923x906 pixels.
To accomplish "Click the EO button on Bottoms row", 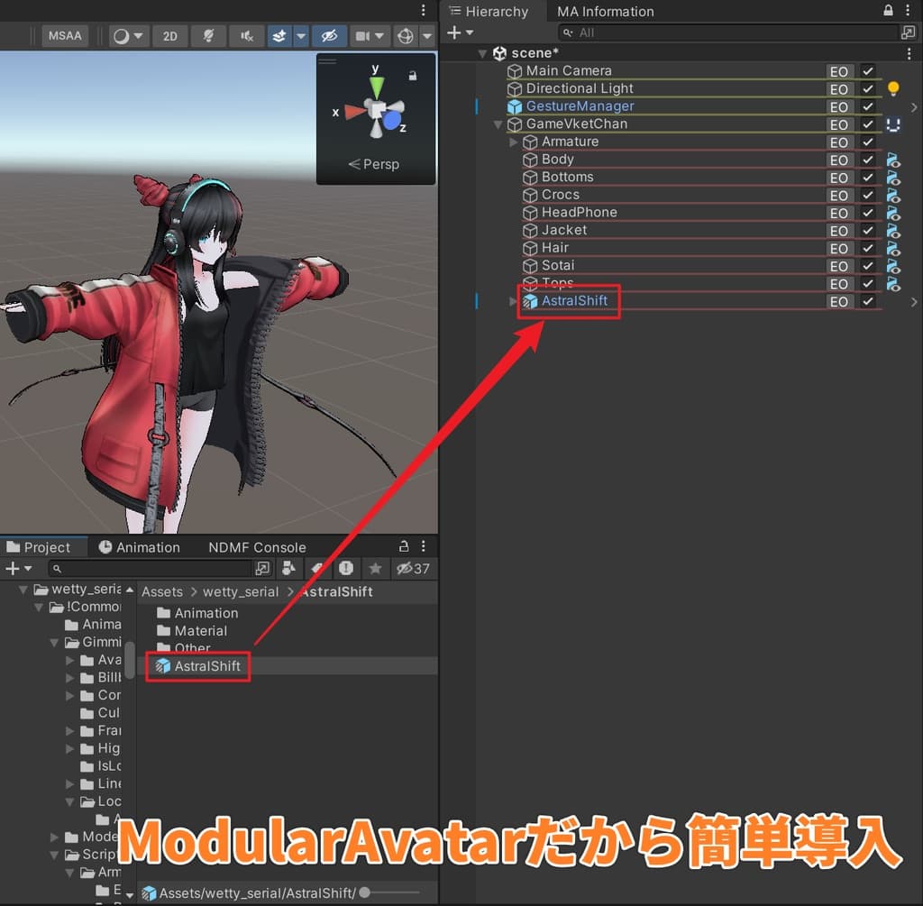I will coord(839,178).
